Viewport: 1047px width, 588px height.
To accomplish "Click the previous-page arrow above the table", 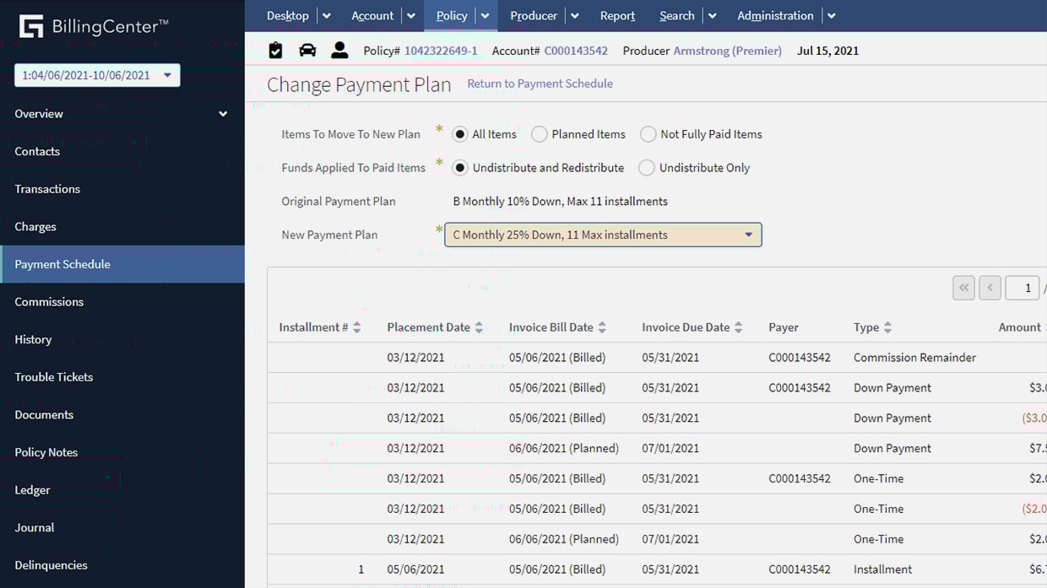I will point(990,288).
